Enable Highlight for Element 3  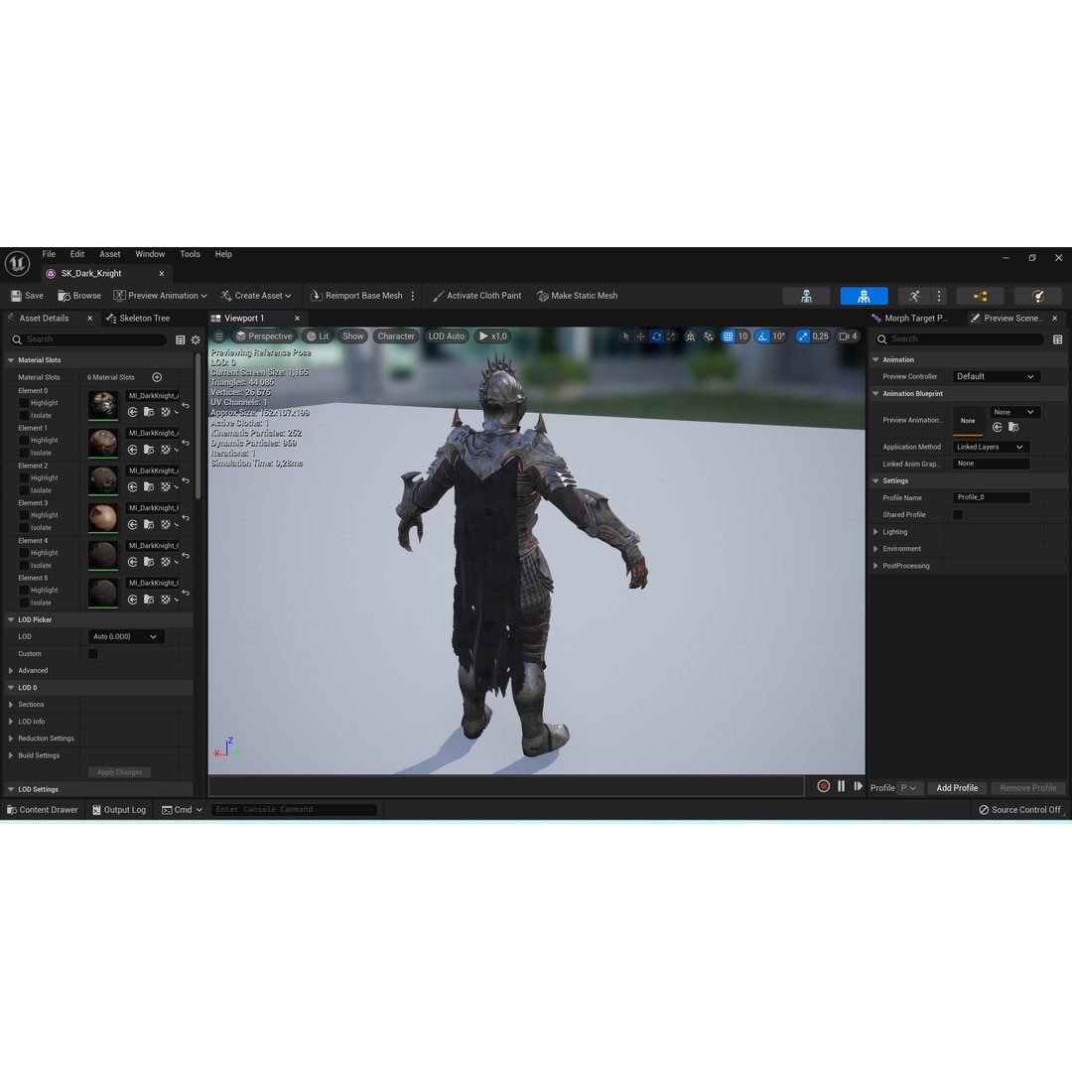[24, 515]
